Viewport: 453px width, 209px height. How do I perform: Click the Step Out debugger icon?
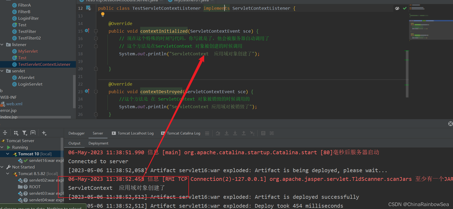(244, 133)
